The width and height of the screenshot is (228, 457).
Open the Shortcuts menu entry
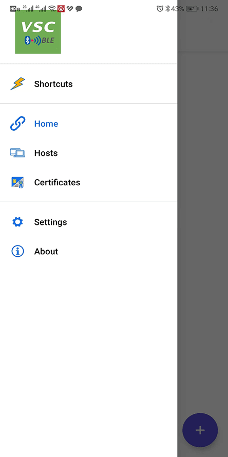(88, 84)
